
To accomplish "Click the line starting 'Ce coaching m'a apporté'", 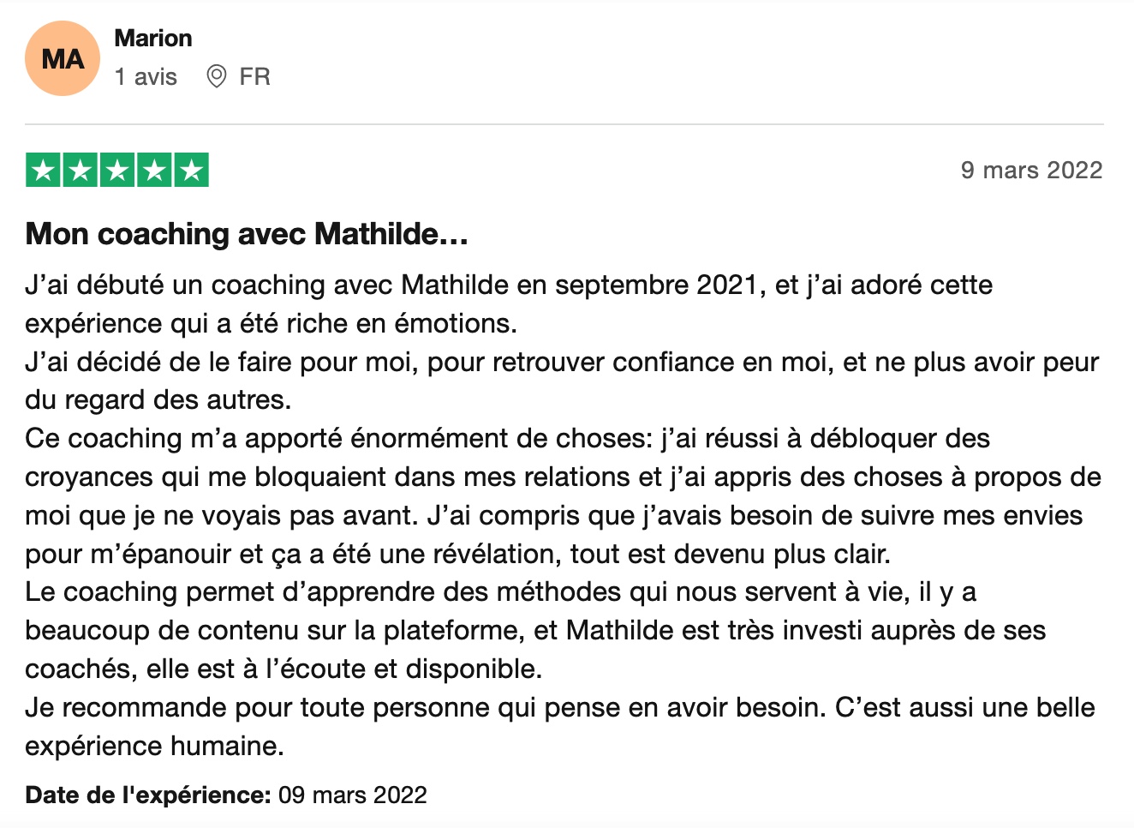I will pos(508,439).
